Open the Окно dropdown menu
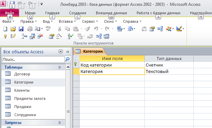This screenshot has width=212, height=128. point(110,21)
